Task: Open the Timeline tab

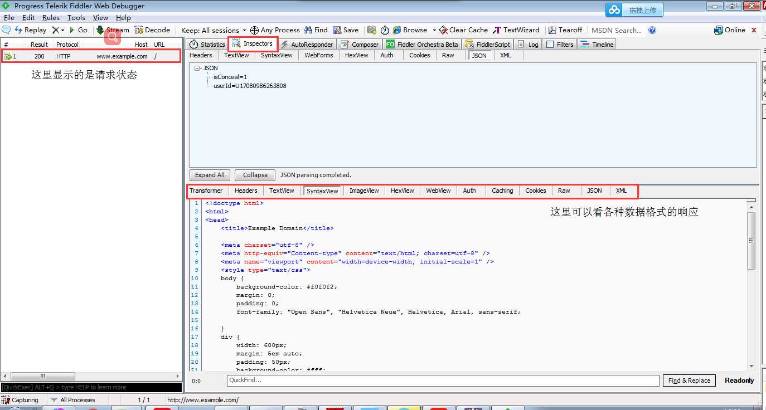Action: [597, 44]
